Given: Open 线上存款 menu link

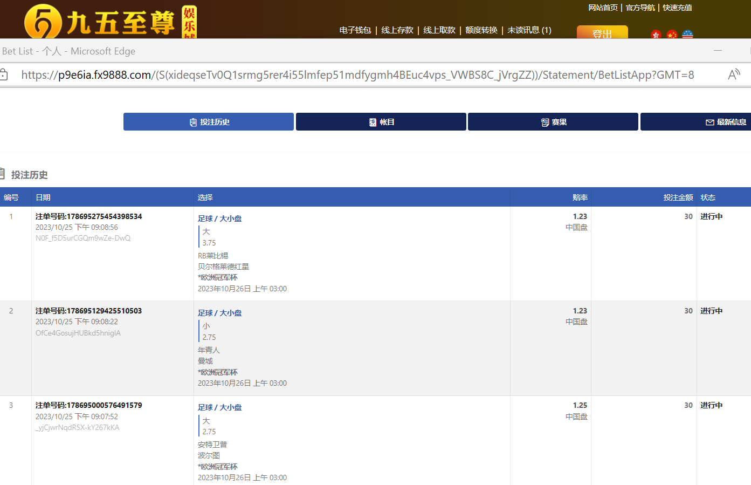Looking at the screenshot, I should tap(397, 30).
